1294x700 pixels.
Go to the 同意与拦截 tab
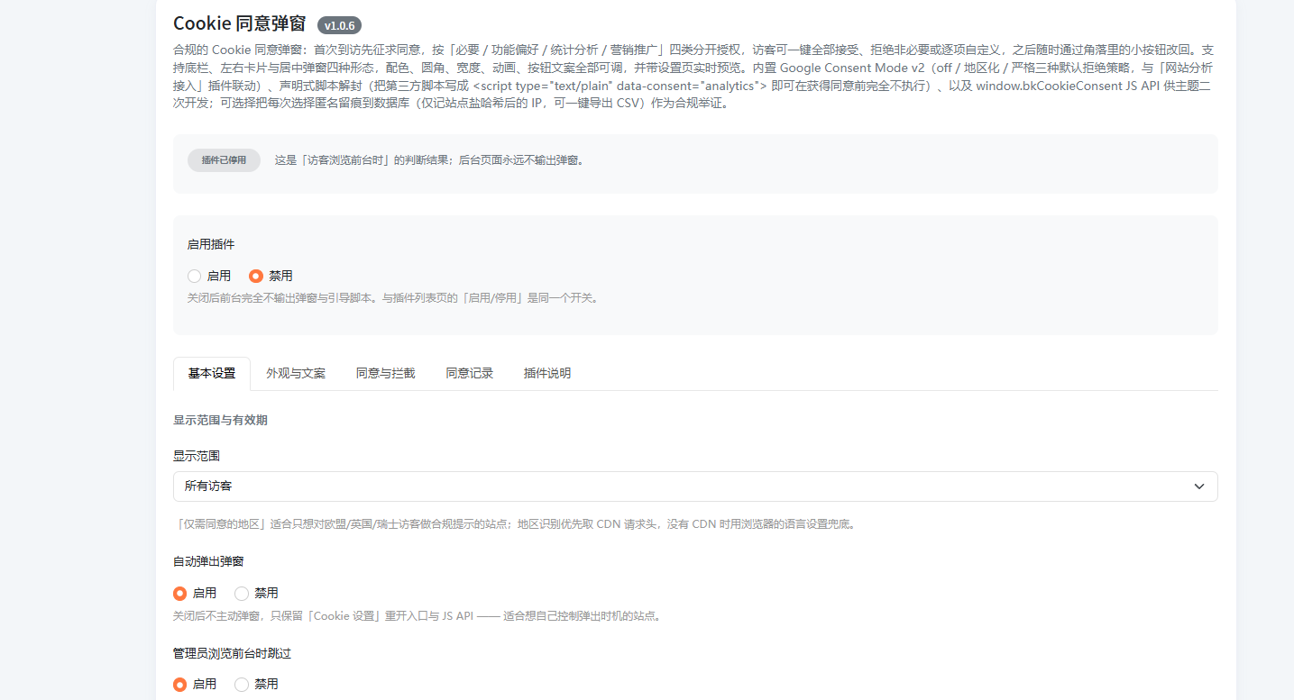[385, 373]
